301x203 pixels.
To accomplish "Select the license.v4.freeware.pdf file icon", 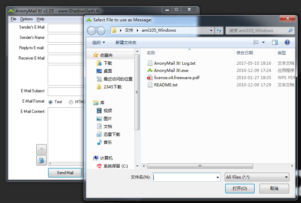I will coord(150,77).
